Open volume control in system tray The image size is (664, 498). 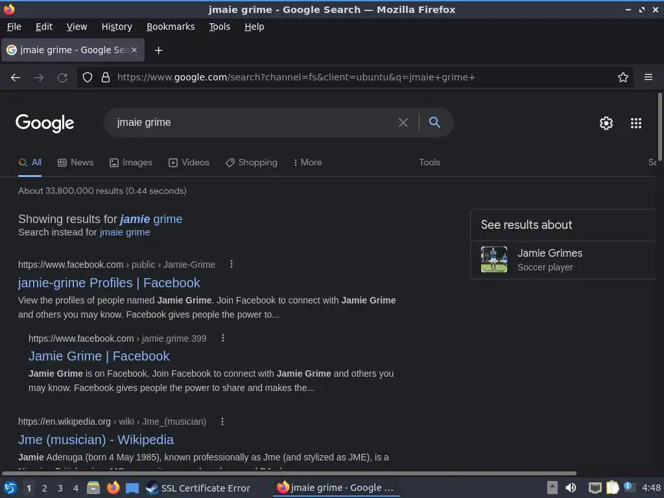571,488
